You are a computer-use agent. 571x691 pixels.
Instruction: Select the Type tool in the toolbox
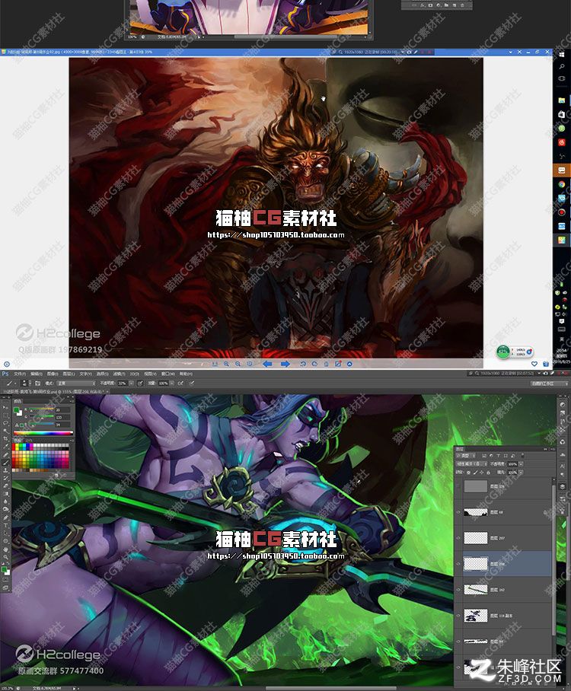click(x=5, y=525)
